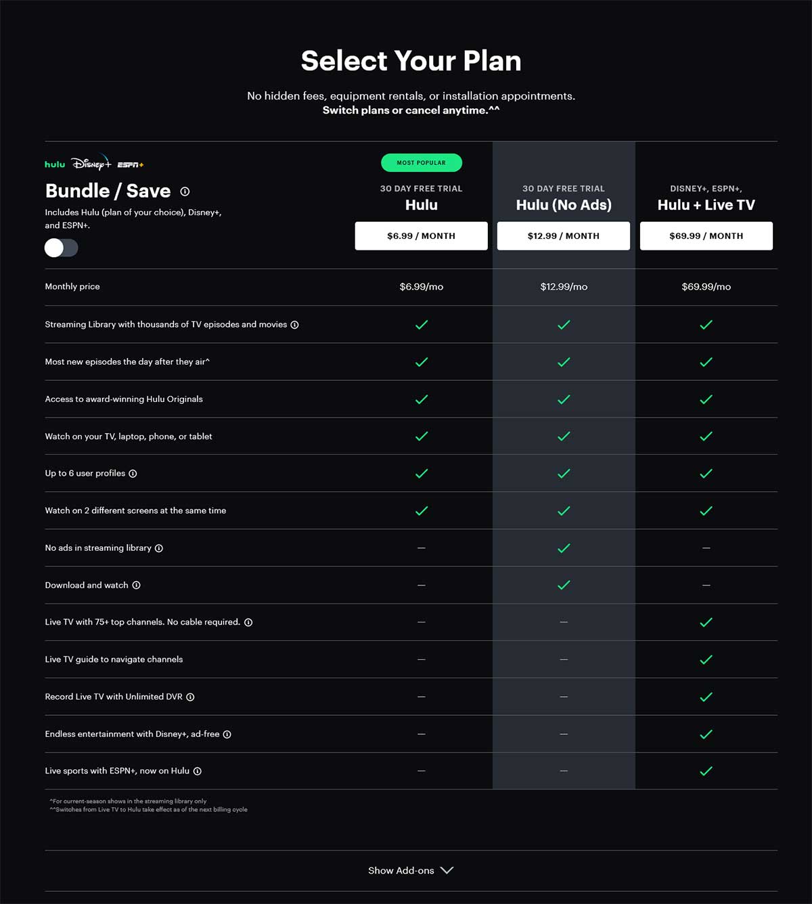Click the info icon for Streaming Library row
The width and height of the screenshot is (812, 904).
pos(294,325)
